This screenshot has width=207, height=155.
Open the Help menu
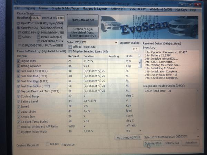coord(193,10)
